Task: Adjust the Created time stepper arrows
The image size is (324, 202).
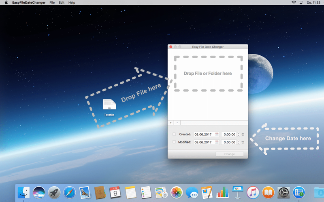Action: click(x=239, y=135)
